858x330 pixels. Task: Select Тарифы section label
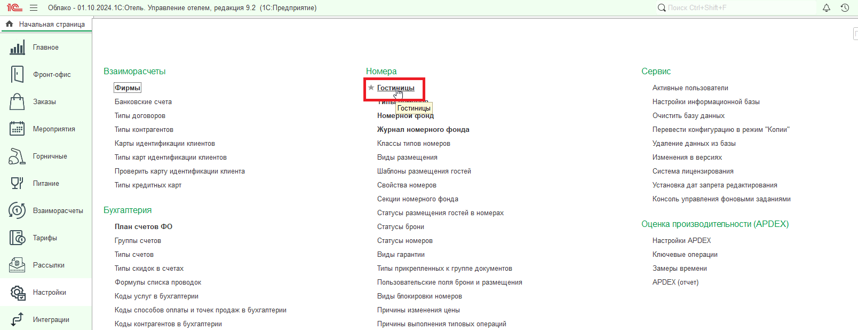tap(45, 238)
